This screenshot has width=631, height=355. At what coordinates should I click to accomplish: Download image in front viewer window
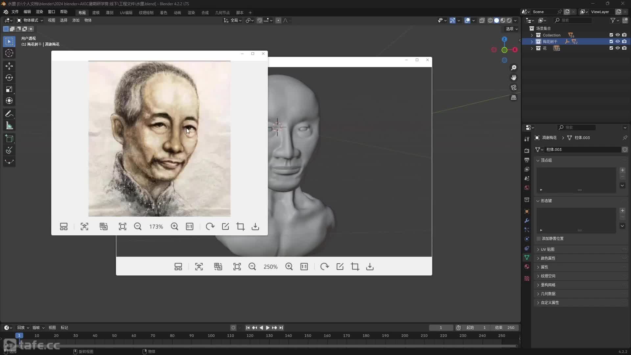pos(255,226)
